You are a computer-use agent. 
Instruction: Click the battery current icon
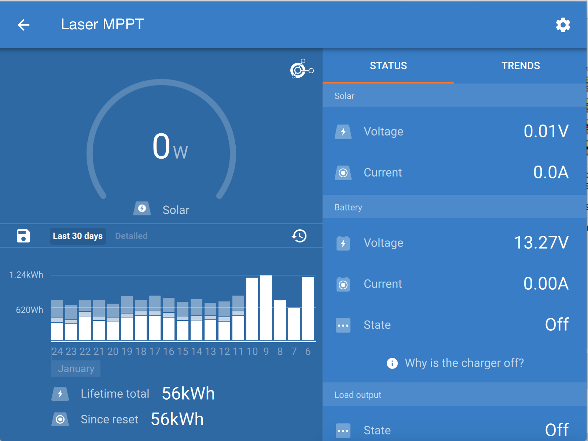tap(343, 284)
